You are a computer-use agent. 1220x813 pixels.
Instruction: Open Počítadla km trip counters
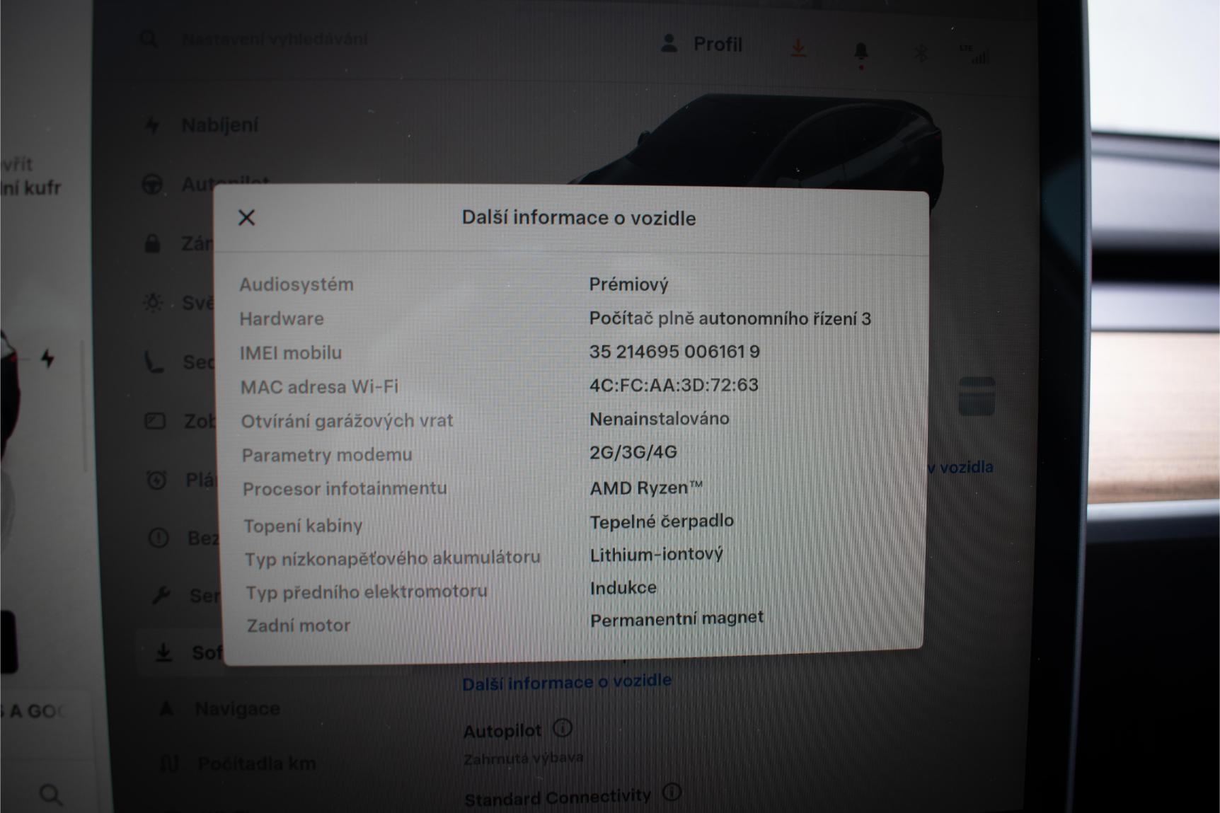pyautogui.click(x=256, y=763)
